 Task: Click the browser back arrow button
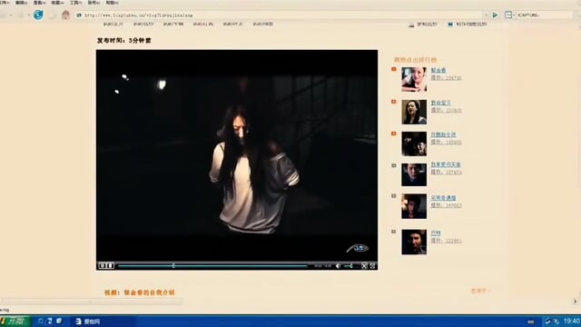[x=4, y=15]
